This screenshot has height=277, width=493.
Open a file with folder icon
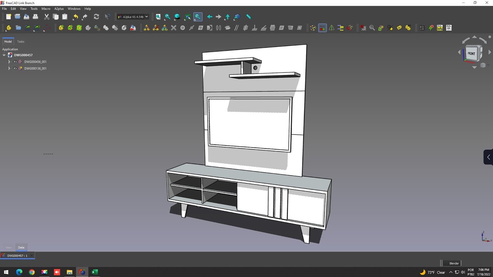[x=17, y=17]
